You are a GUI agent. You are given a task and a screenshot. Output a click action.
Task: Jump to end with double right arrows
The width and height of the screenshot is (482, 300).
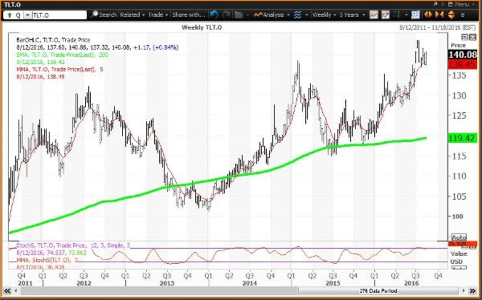[x=473, y=291]
